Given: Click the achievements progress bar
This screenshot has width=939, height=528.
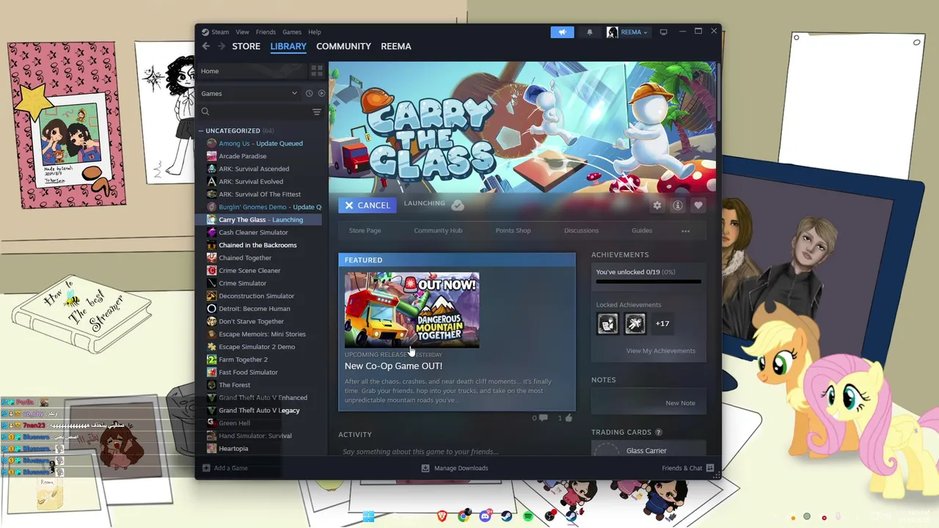Looking at the screenshot, I should pyautogui.click(x=648, y=282).
